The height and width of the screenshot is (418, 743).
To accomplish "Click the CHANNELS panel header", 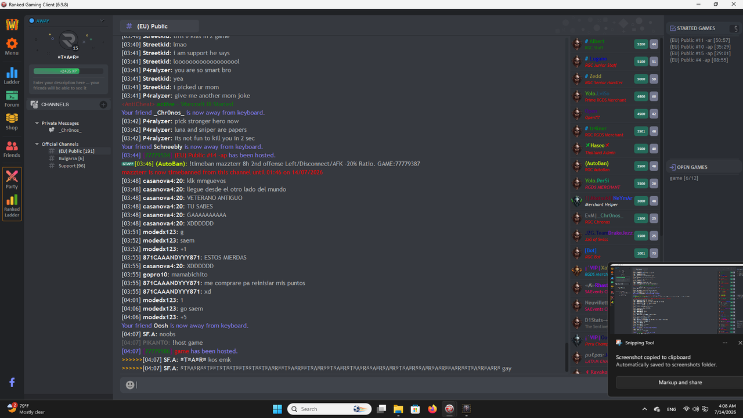I will (x=68, y=105).
